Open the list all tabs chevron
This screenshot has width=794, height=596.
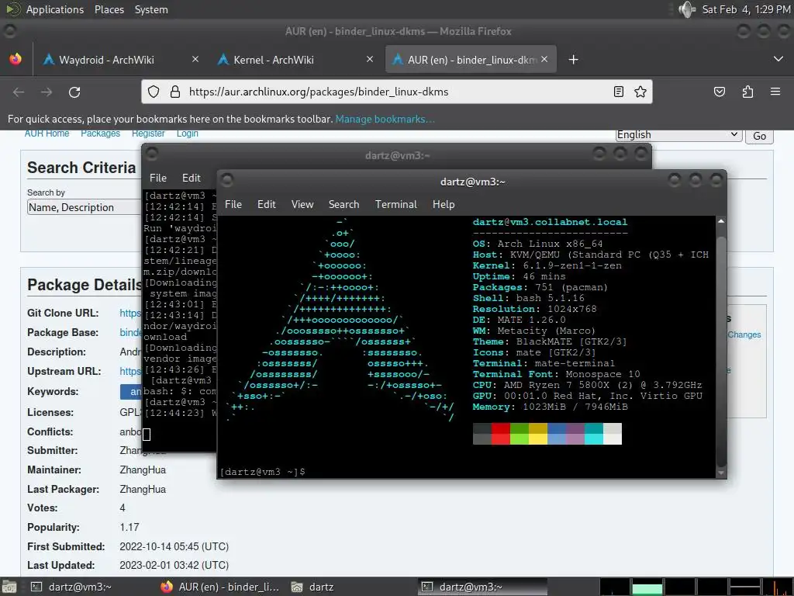point(778,59)
